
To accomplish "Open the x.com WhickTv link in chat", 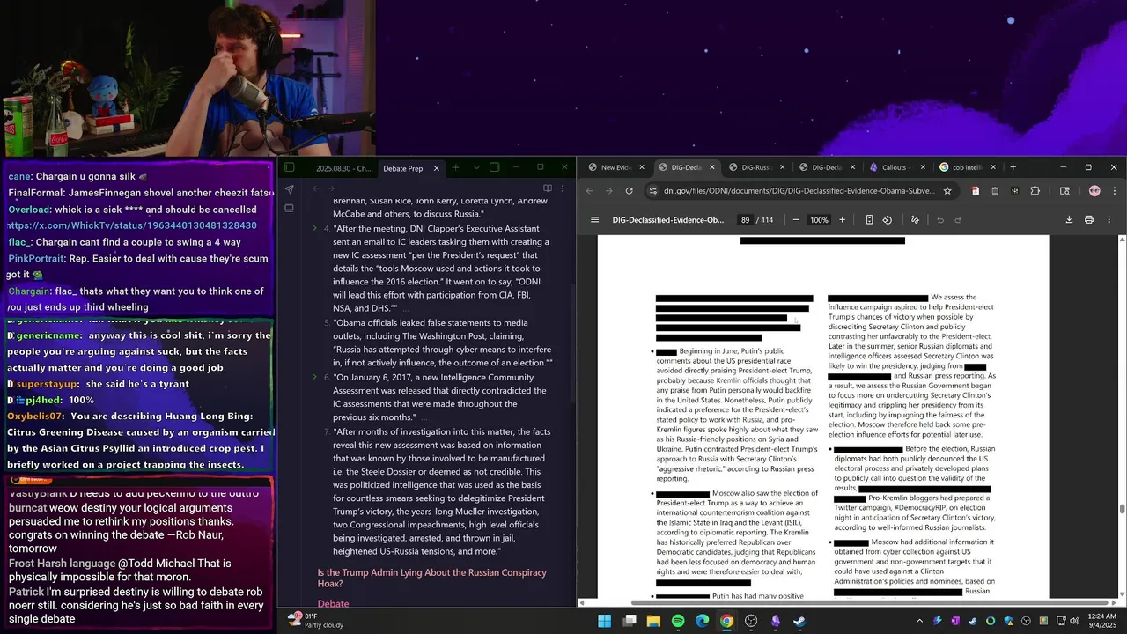I will coord(132,226).
